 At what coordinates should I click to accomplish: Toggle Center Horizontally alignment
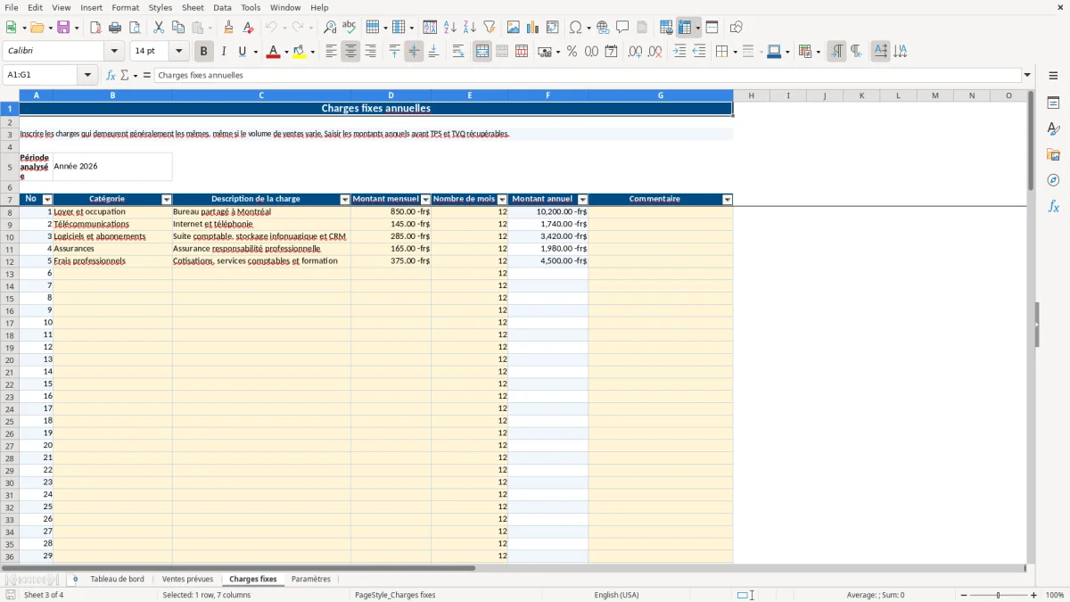pyautogui.click(x=350, y=52)
